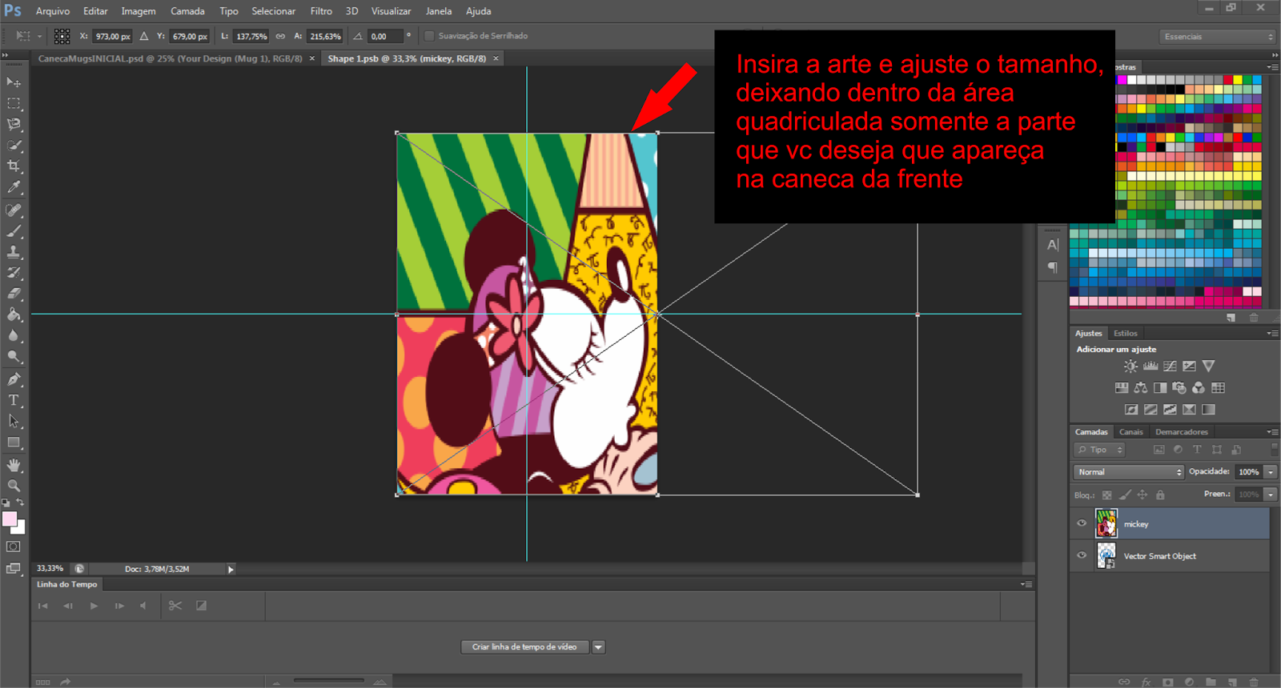Image resolution: width=1281 pixels, height=688 pixels.
Task: Open the tool preset picker arrow
Action: (39, 36)
